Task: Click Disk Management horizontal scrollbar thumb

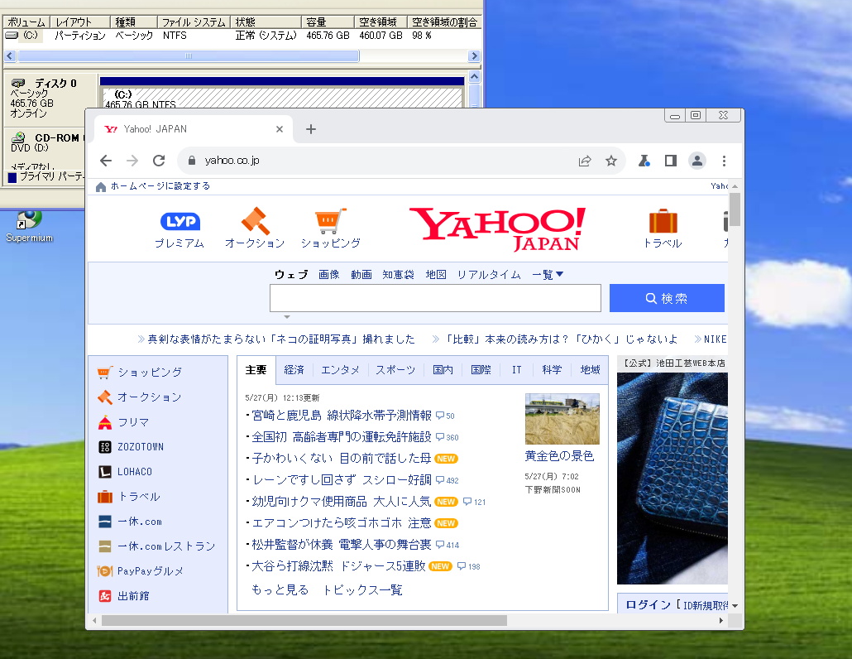Action: click(x=189, y=56)
